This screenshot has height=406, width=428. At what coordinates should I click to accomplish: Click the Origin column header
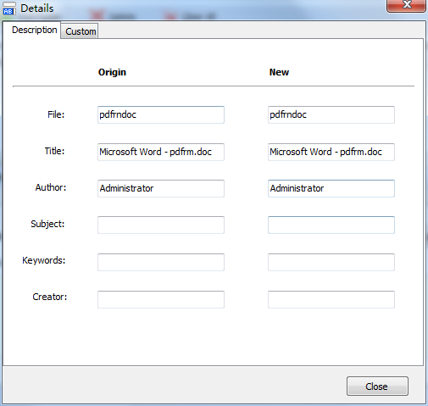pos(112,72)
